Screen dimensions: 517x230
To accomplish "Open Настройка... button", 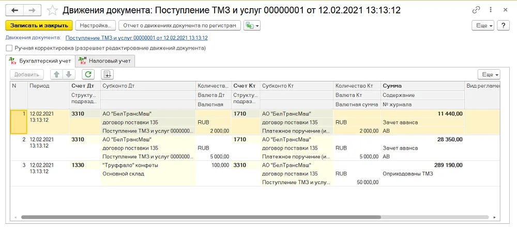I will 95,25.
